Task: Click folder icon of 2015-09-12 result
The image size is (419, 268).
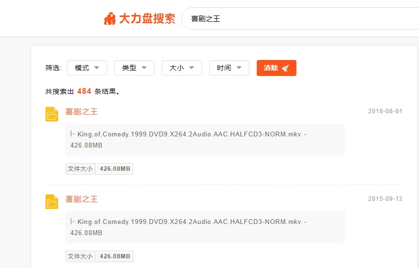Action: pyautogui.click(x=52, y=202)
